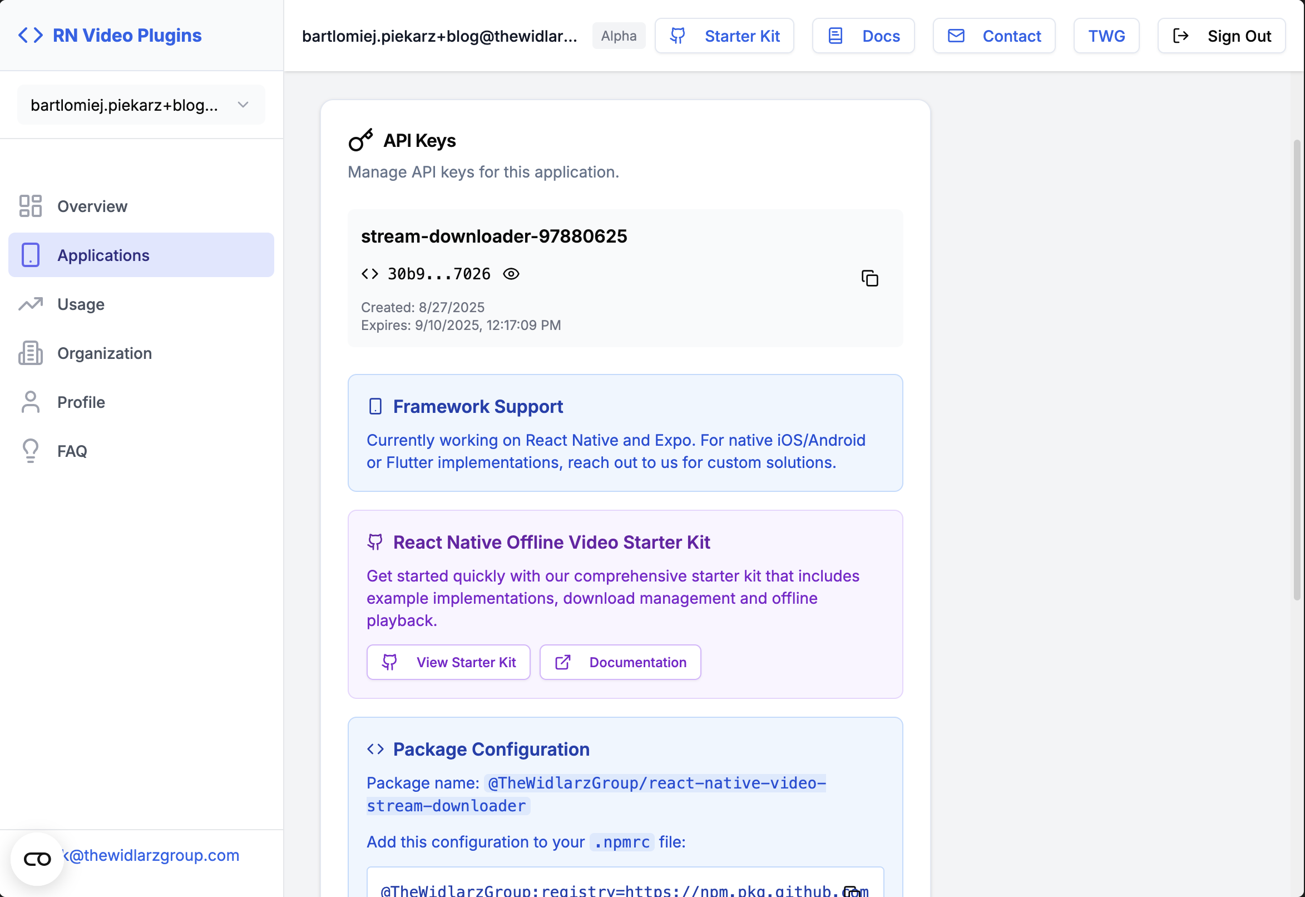
Task: Copy the .npmrc configuration snippet
Action: tap(852, 890)
